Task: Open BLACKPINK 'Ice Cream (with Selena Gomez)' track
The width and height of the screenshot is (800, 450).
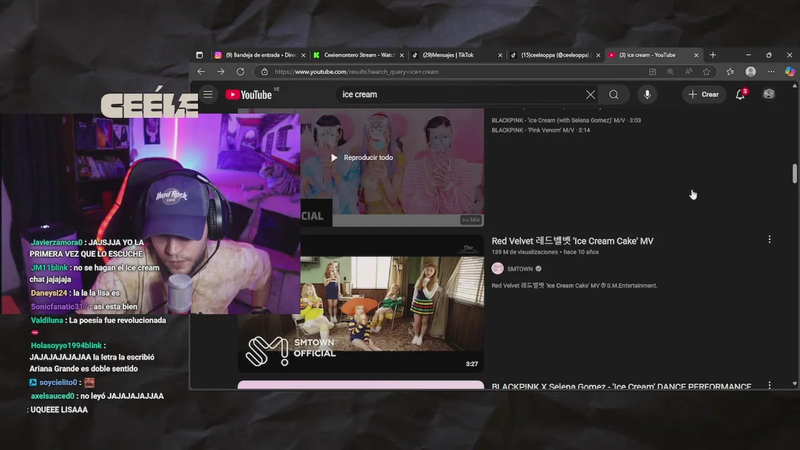Action: pos(566,120)
